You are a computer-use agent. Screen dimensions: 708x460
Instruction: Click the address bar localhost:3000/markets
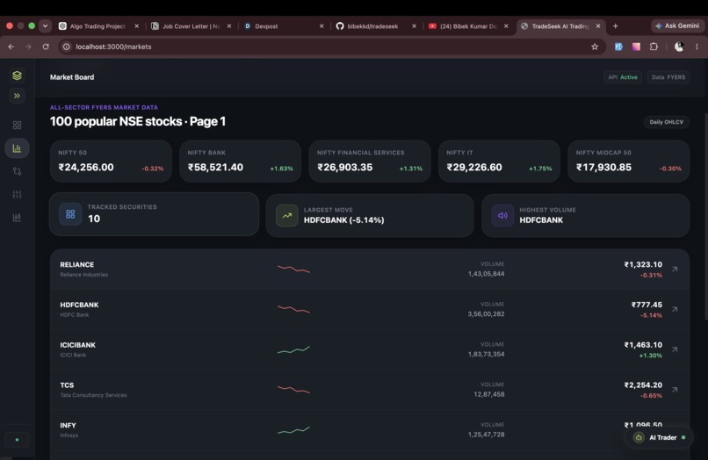point(331,47)
